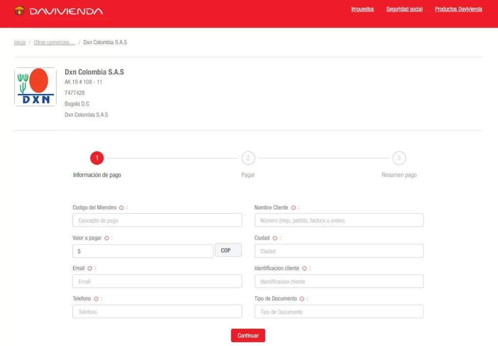This screenshot has width=498, height=346.
Task: Open the Impuestos menu link
Action: click(362, 9)
